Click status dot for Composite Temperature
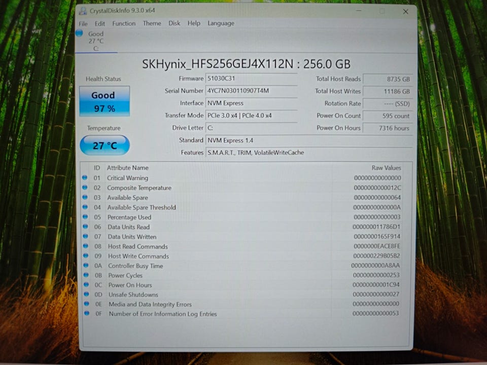This screenshot has height=365, width=487. click(x=85, y=188)
